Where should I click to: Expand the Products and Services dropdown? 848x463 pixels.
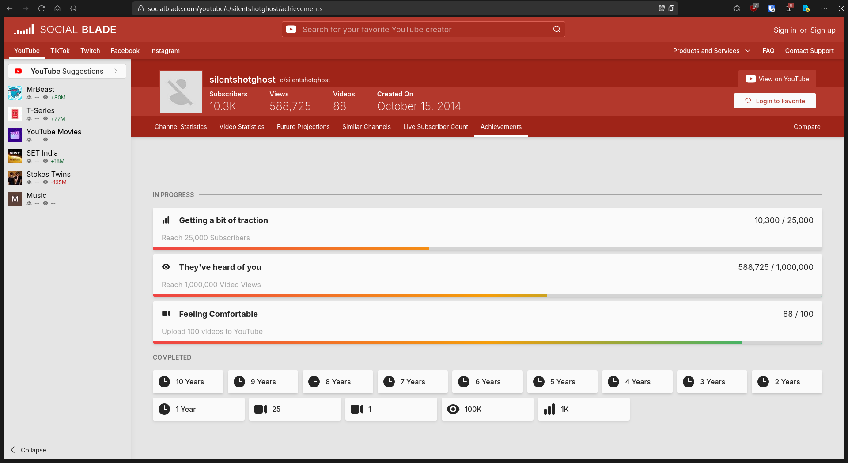(712, 51)
